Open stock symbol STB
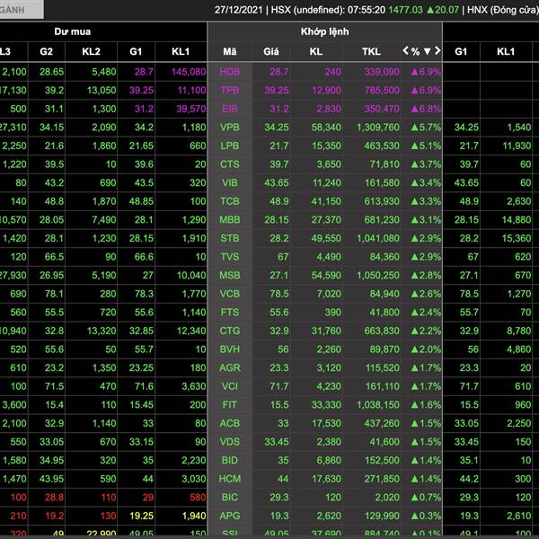The width and height of the screenshot is (539, 539). (x=230, y=238)
